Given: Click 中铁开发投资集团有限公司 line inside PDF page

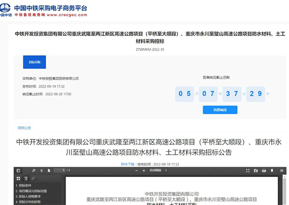Looking at the screenshot, I should pyautogui.click(x=172, y=194).
